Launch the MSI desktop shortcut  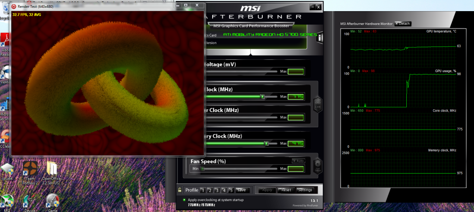pos(6,203)
